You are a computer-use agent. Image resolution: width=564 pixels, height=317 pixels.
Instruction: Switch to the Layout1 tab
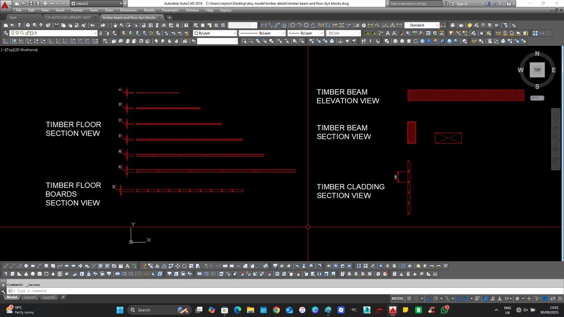point(30,297)
